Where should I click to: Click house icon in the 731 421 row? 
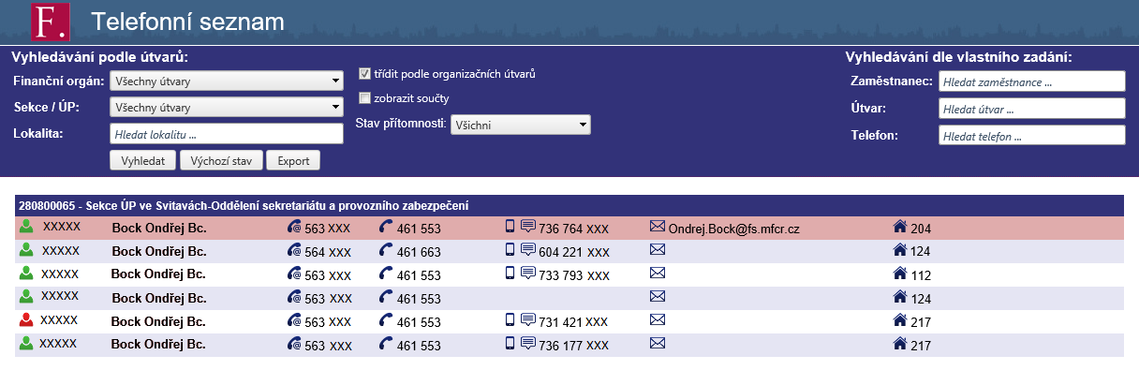(x=901, y=320)
